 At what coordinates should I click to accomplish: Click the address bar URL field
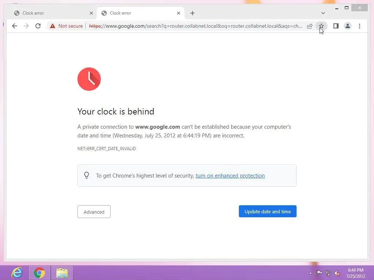coord(195,26)
